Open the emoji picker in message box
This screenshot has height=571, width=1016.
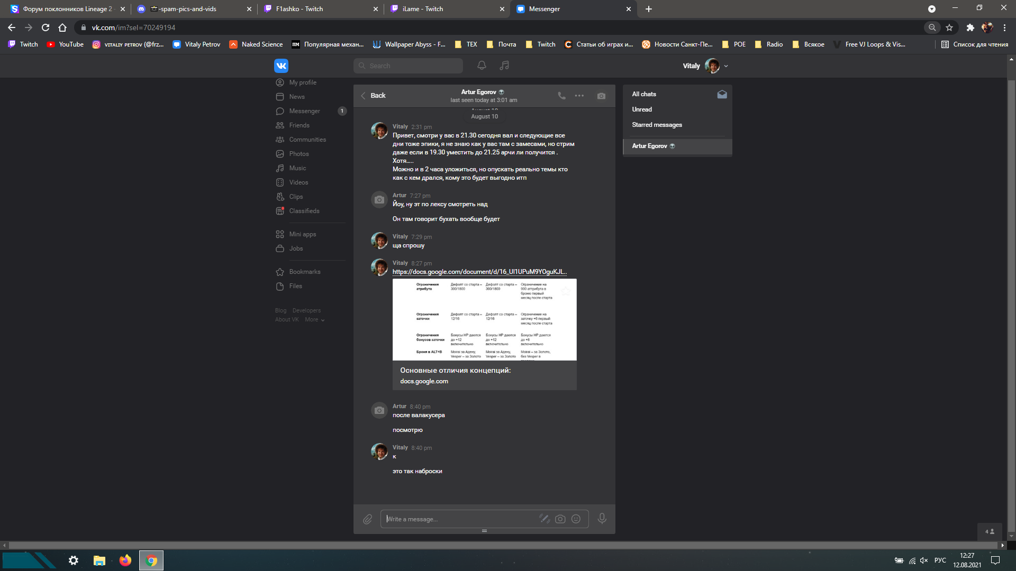(576, 519)
